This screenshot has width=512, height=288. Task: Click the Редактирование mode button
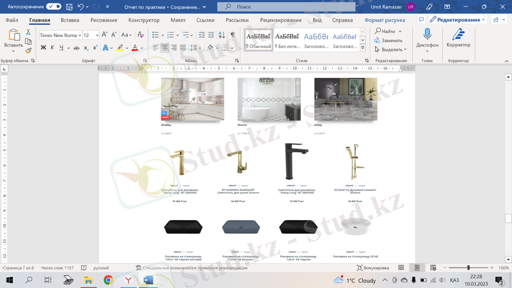(458, 20)
